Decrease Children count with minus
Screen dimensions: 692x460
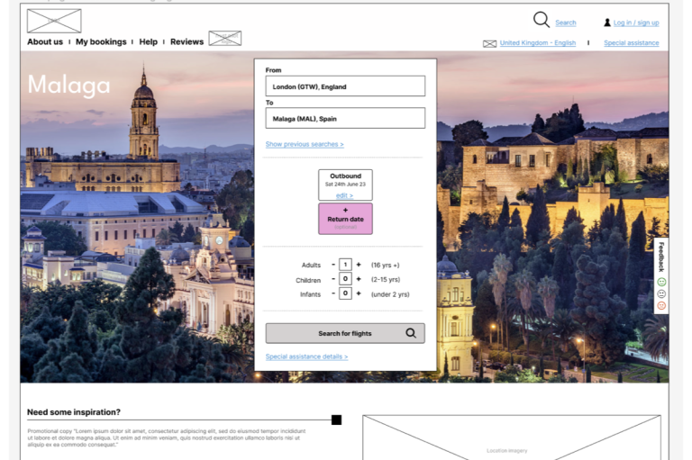click(x=333, y=279)
